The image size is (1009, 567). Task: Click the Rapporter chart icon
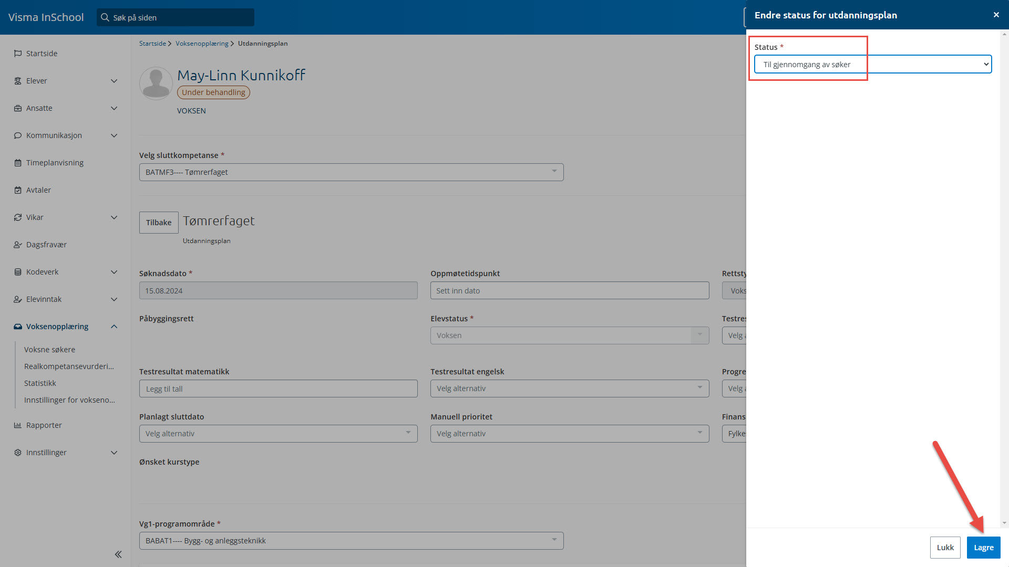18,425
